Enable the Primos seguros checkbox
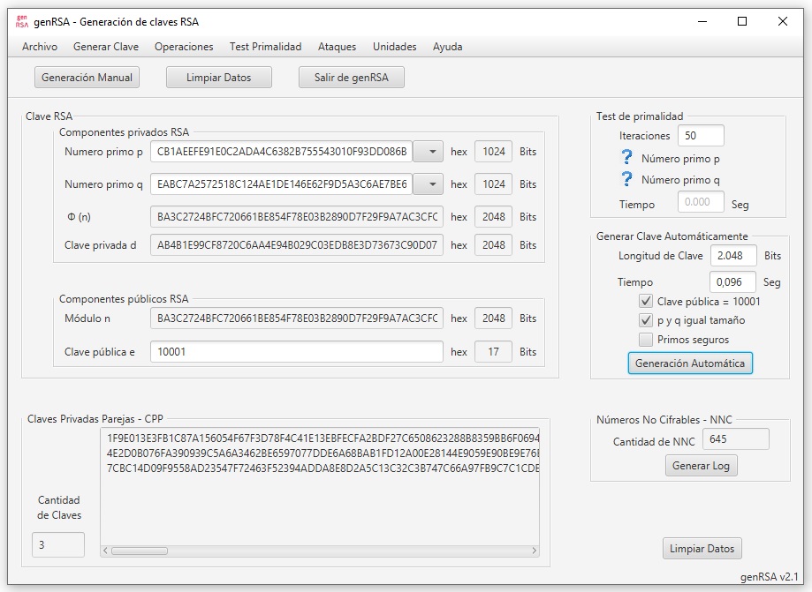 [x=645, y=340]
